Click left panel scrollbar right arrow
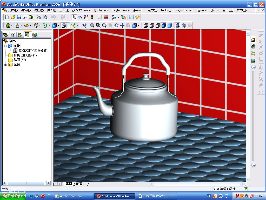The height and width of the screenshot is (200, 266). coord(49,183)
